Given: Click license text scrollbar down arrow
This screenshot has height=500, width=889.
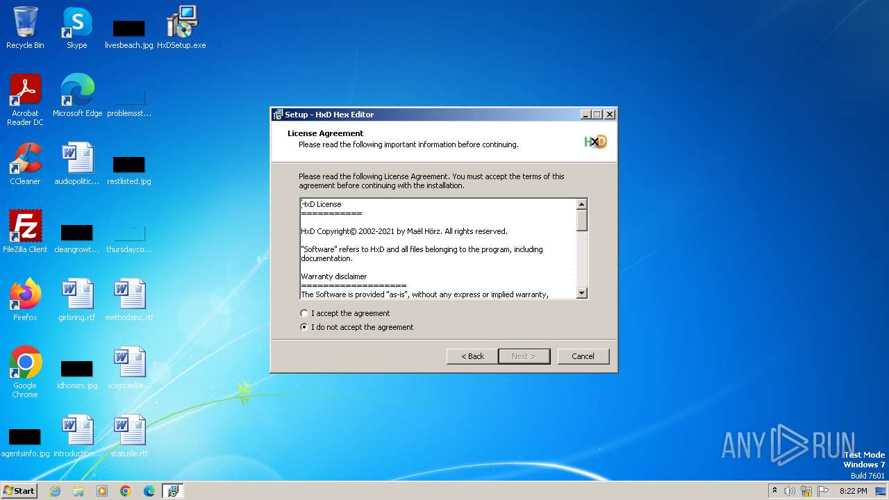Looking at the screenshot, I should (x=582, y=293).
